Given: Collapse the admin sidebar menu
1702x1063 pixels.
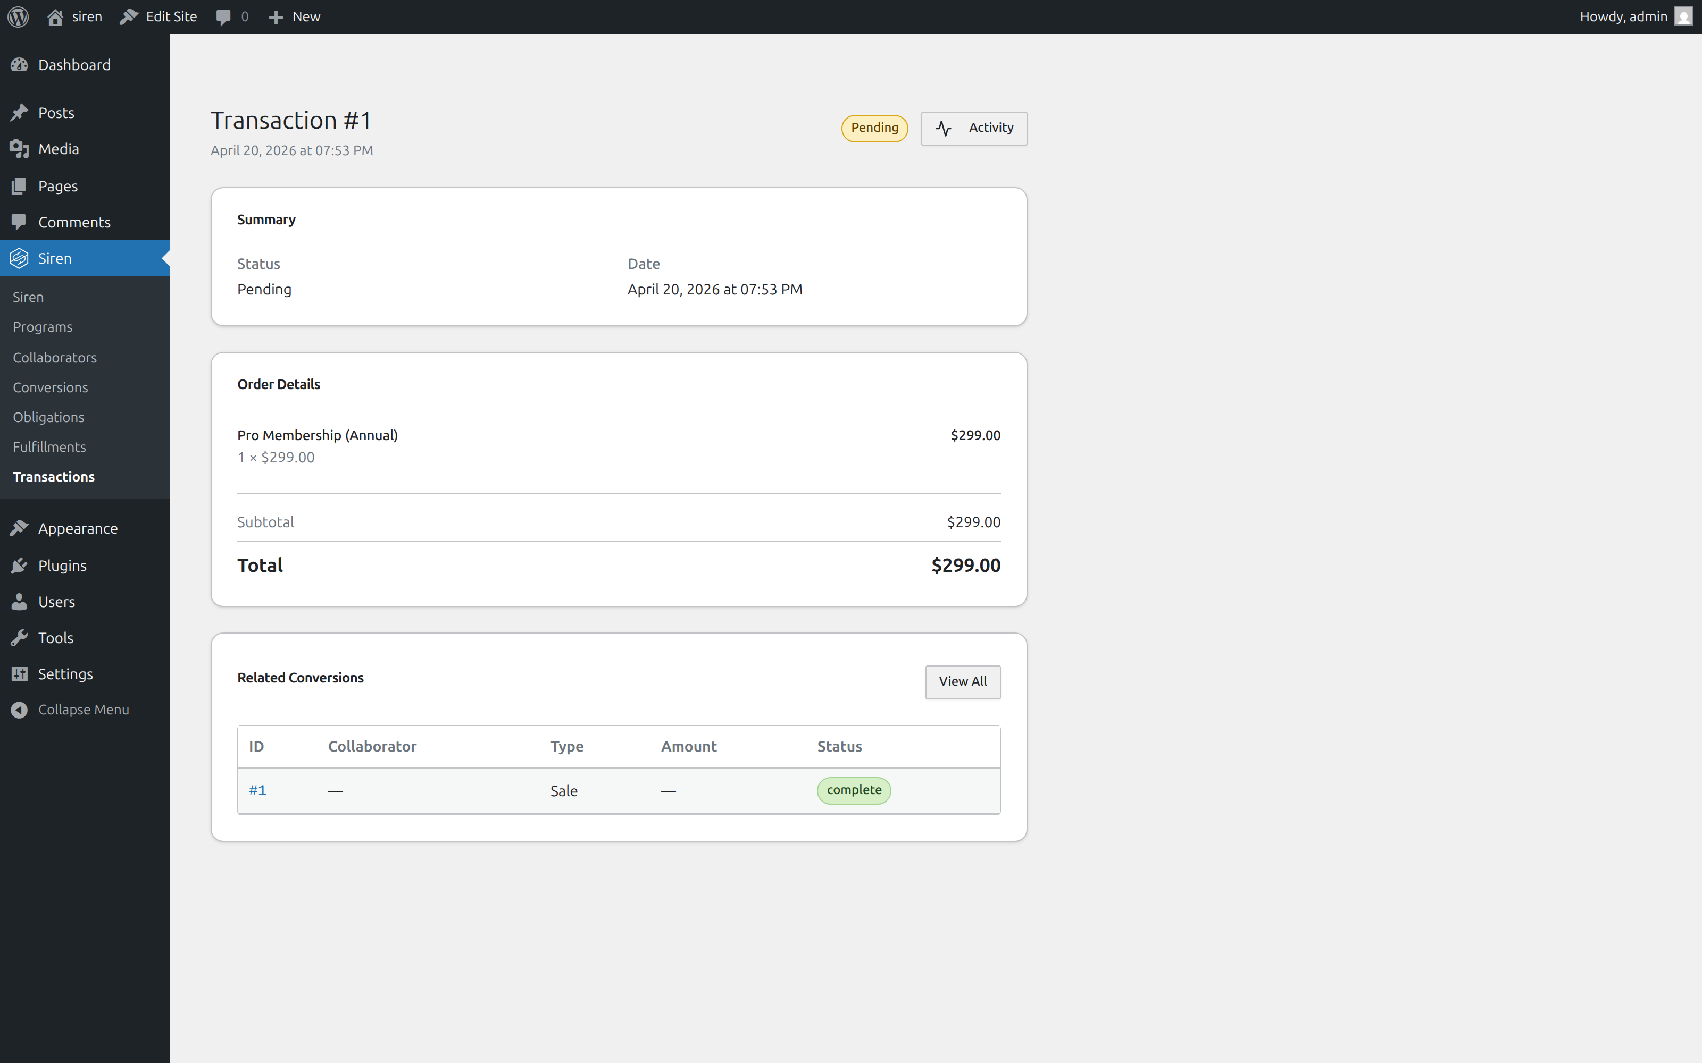Looking at the screenshot, I should 20,710.
